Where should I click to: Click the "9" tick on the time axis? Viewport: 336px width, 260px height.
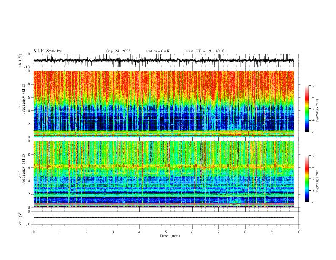272,232
